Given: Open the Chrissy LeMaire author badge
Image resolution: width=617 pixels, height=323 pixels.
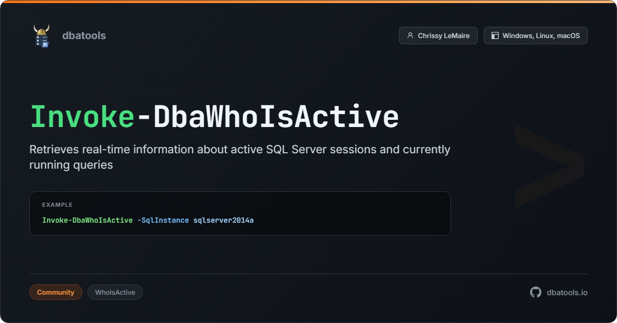Looking at the screenshot, I should (438, 35).
